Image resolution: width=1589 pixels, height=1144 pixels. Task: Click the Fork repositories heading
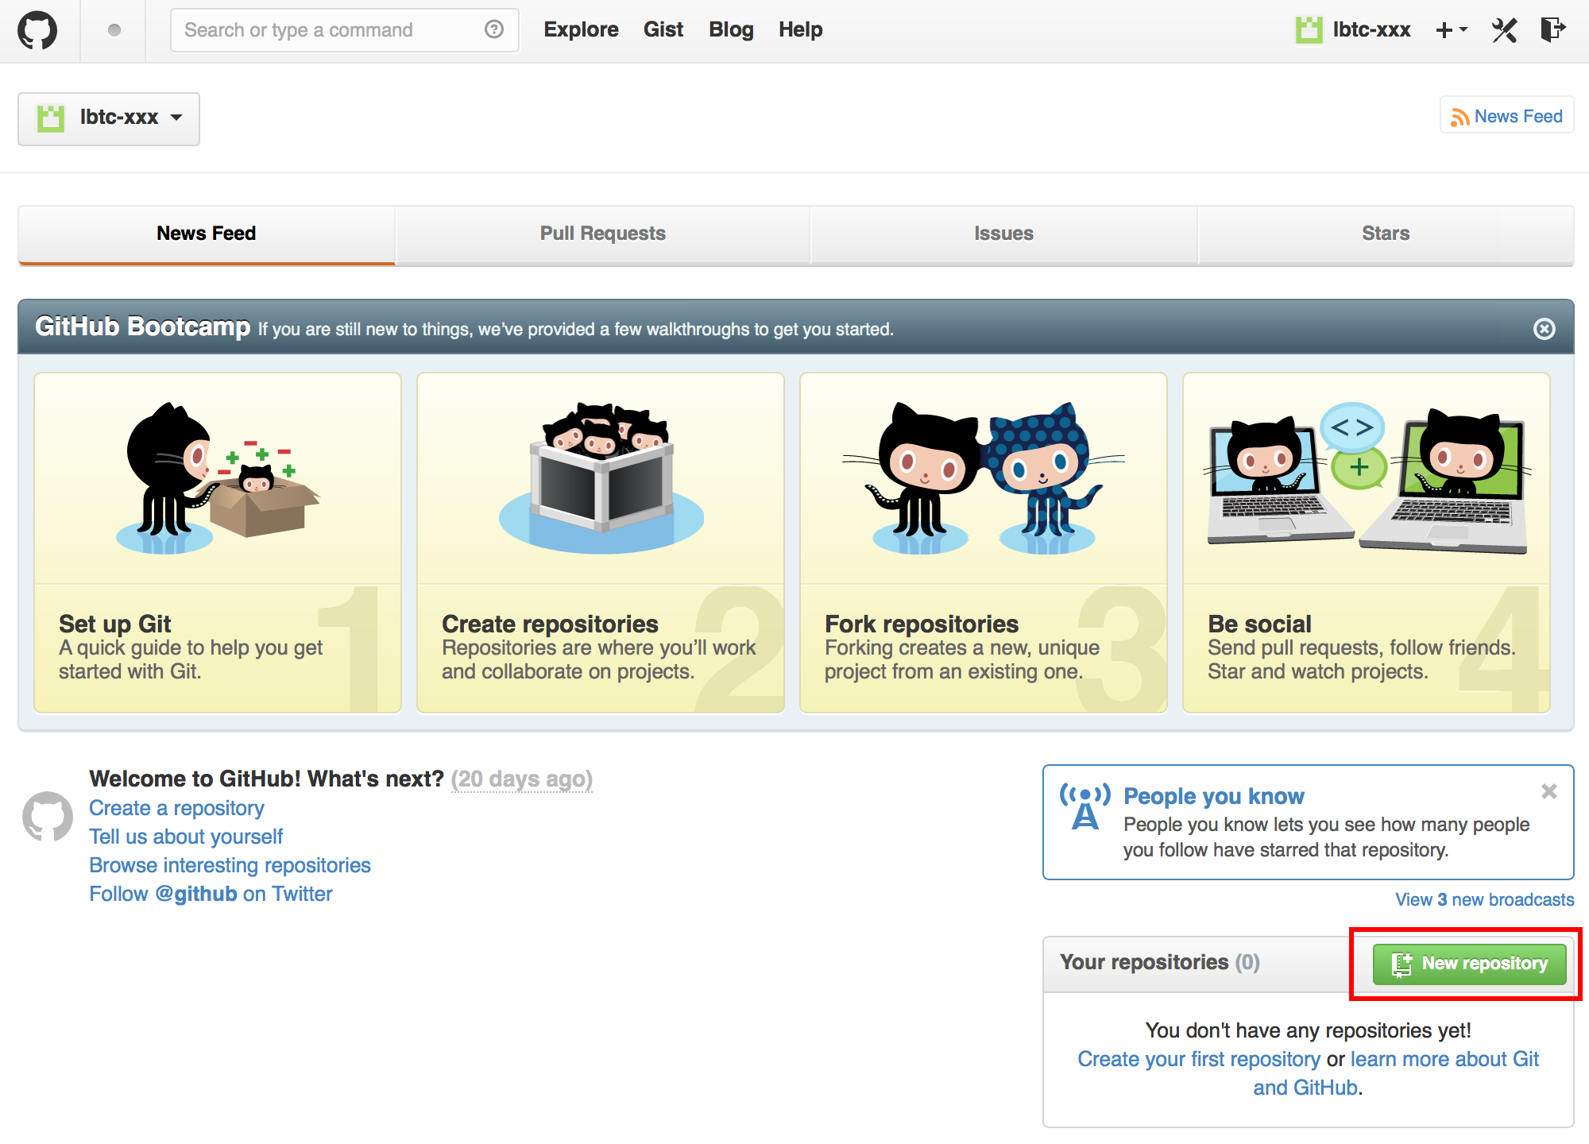[922, 624]
